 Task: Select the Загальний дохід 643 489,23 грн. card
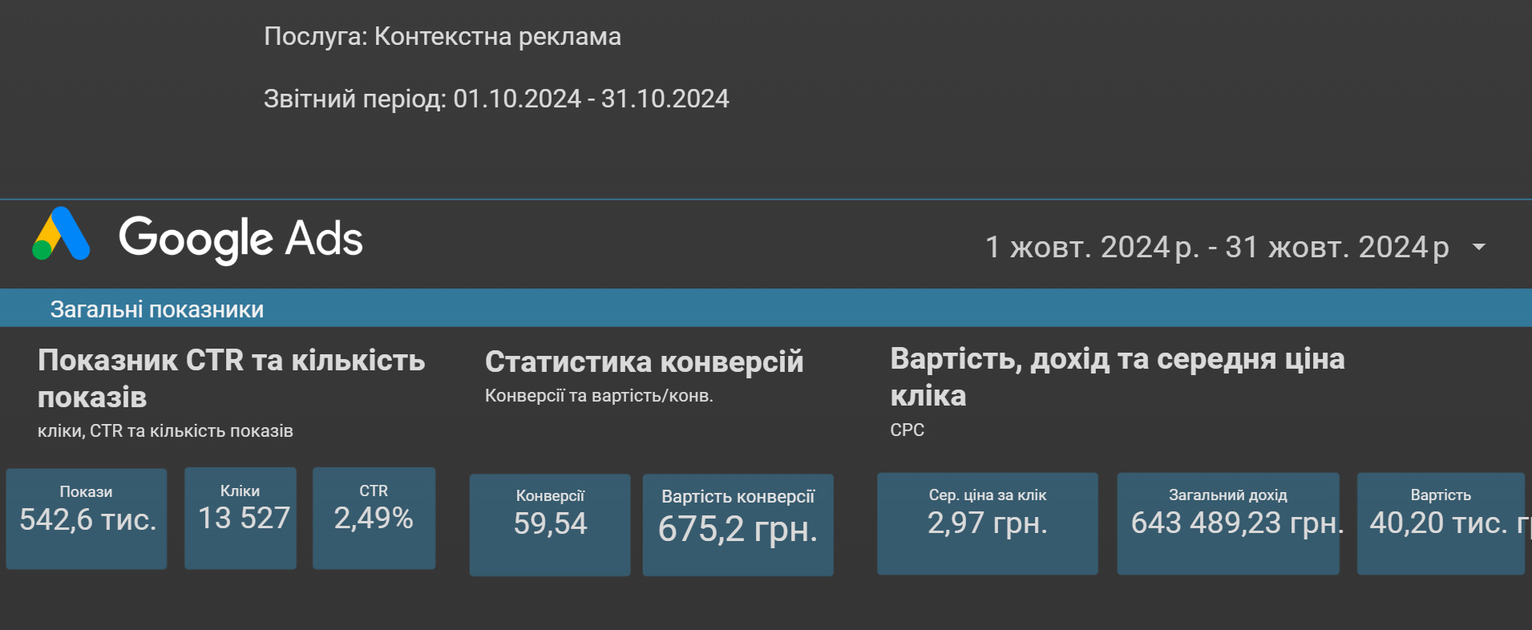[x=1228, y=523]
